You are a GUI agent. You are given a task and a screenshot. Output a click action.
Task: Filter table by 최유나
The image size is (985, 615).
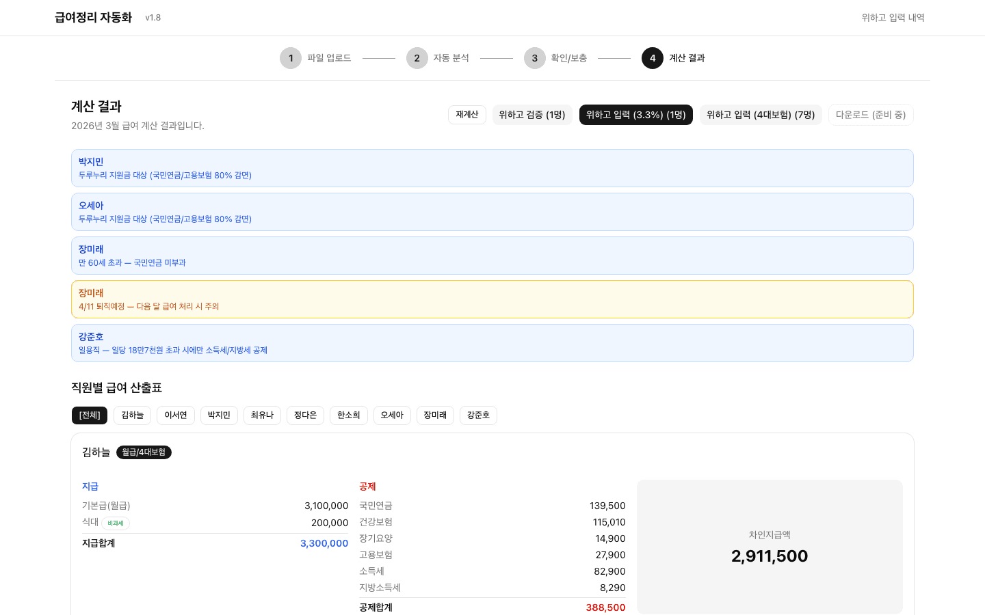[262, 415]
